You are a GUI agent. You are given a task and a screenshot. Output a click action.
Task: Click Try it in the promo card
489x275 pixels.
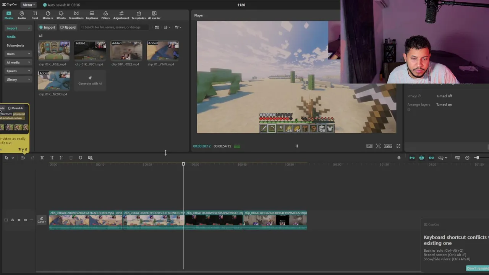(x=23, y=149)
